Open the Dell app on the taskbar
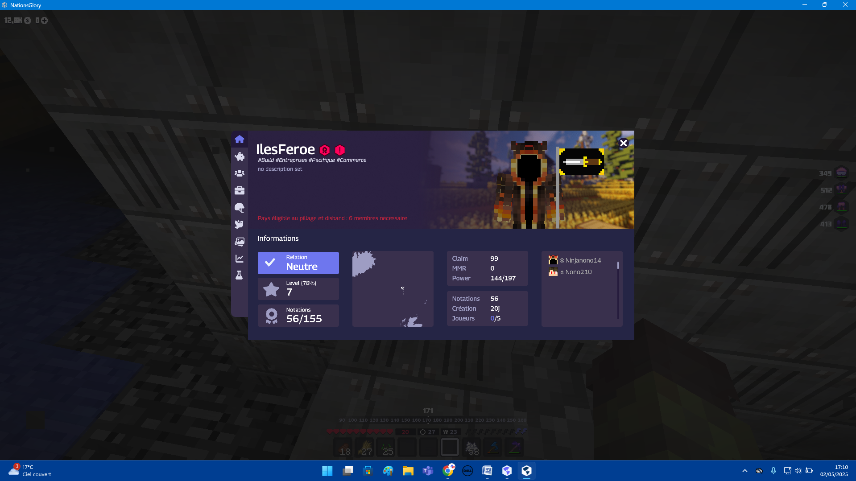Screen dimensions: 856x481 467,471
